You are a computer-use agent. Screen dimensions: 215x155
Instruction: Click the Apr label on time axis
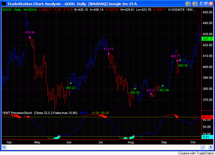pyautogui.click(x=9, y=142)
